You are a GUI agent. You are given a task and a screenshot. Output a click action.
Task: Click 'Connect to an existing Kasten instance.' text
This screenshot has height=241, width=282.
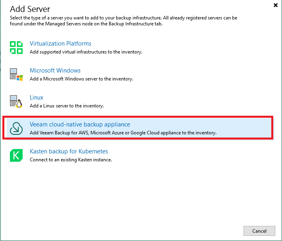click(x=71, y=160)
